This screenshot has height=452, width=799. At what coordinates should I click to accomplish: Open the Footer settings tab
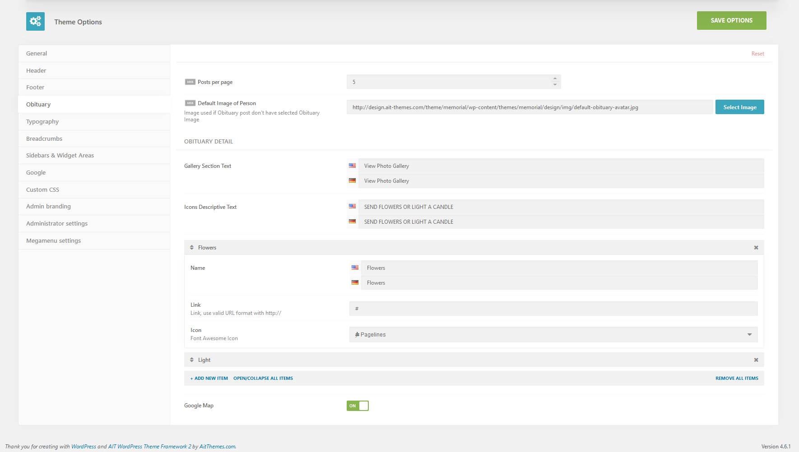[94, 87]
